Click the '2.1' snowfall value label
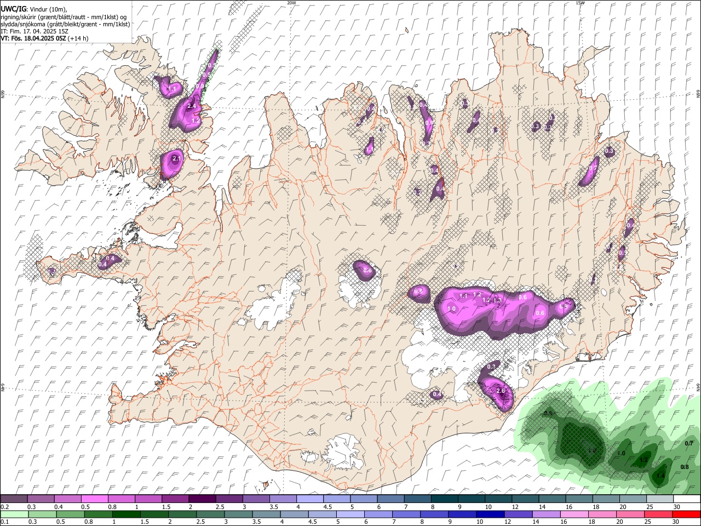The image size is (701, 526). coord(176,158)
